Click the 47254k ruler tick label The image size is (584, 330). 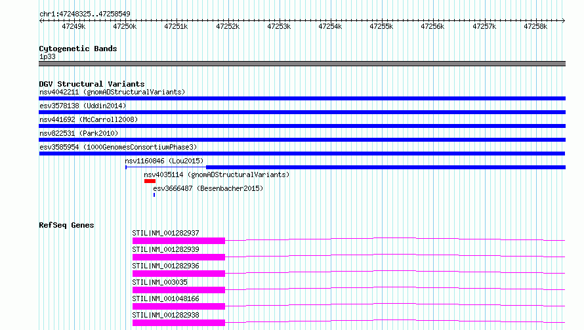(330, 26)
